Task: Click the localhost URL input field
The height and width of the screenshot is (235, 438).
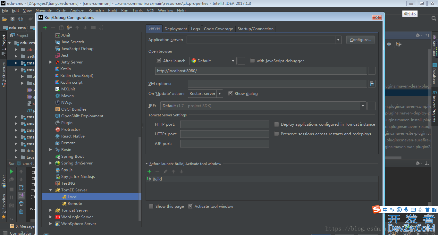Action: (261, 71)
